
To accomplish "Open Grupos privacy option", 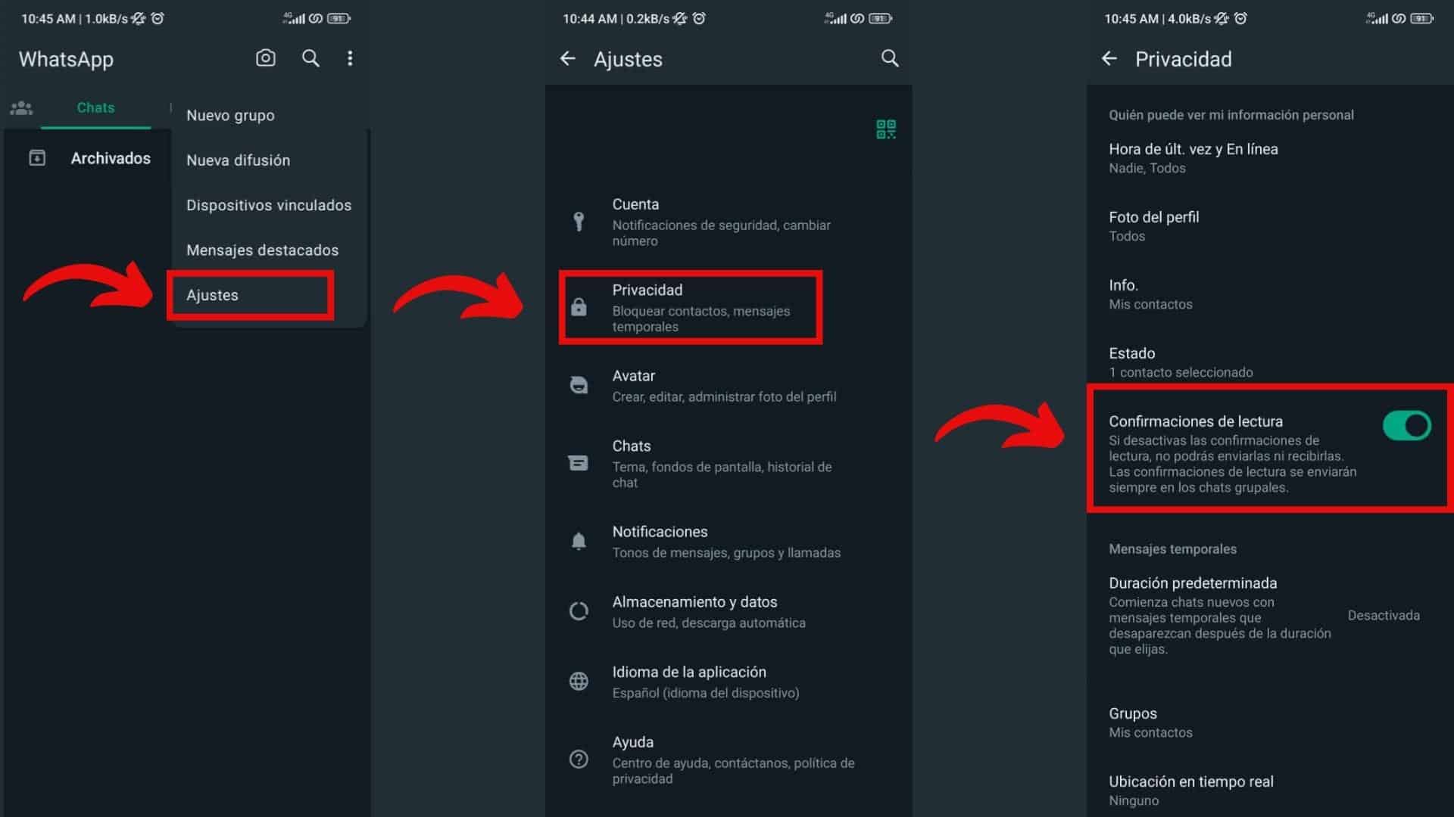I will pos(1270,722).
